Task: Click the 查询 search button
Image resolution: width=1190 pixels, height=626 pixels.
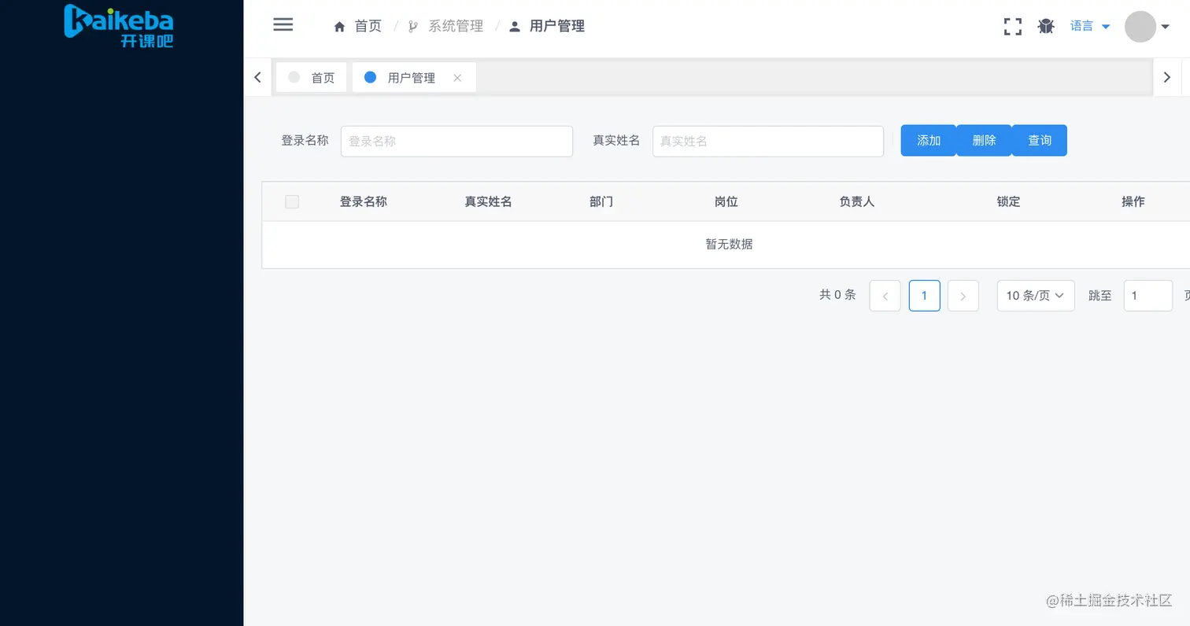Action: click(1039, 140)
